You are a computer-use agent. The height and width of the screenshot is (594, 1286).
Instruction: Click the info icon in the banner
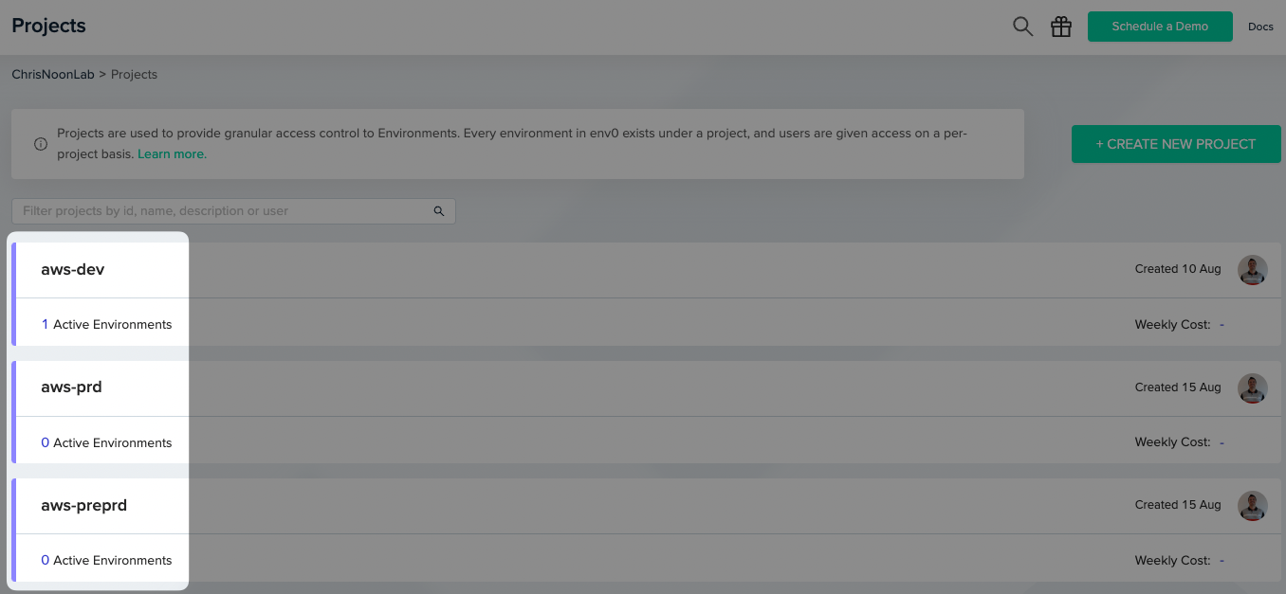pyautogui.click(x=41, y=145)
